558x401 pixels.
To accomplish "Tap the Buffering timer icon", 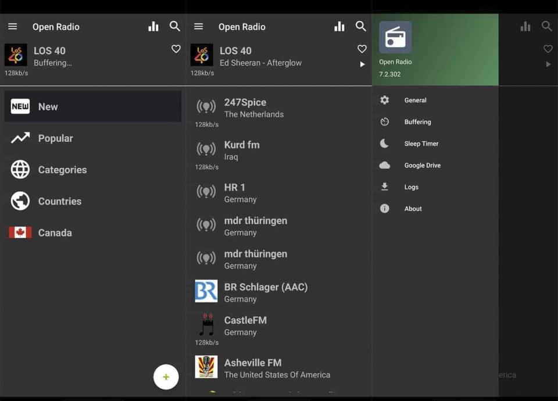I will click(x=385, y=121).
